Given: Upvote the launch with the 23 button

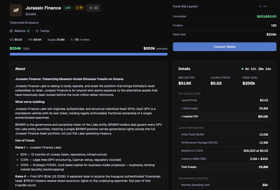Looking at the screenshot, I should [93, 8].
